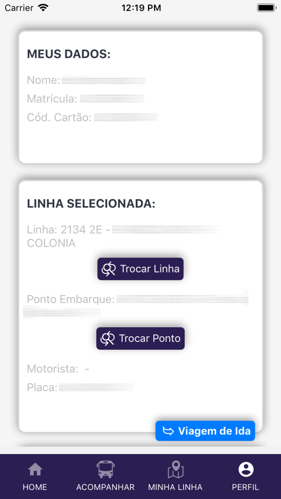Check the Wi-Fi icon in status bar
Image resolution: width=281 pixels, height=499 pixels.
point(43,8)
